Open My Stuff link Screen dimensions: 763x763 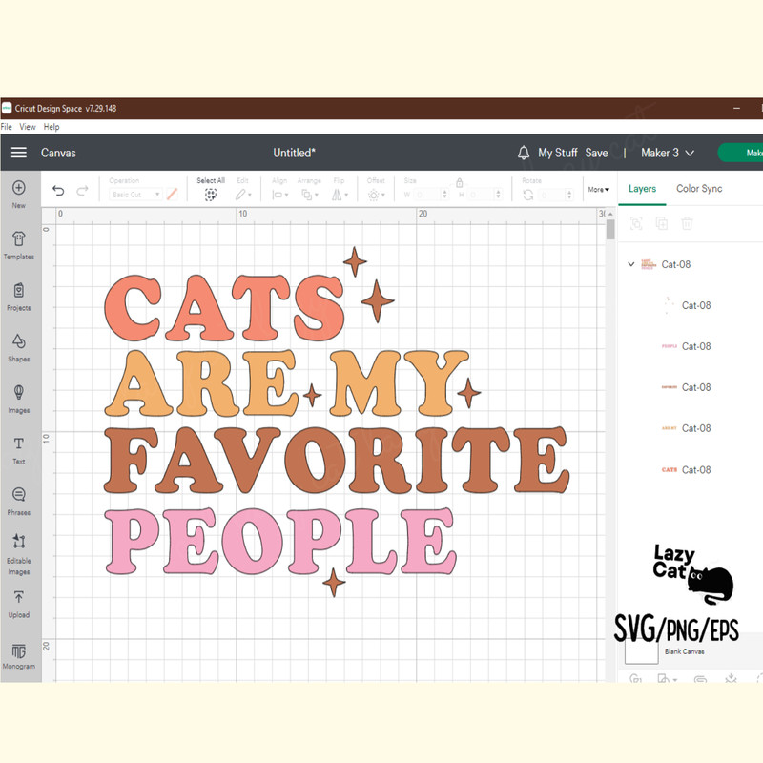tap(558, 153)
